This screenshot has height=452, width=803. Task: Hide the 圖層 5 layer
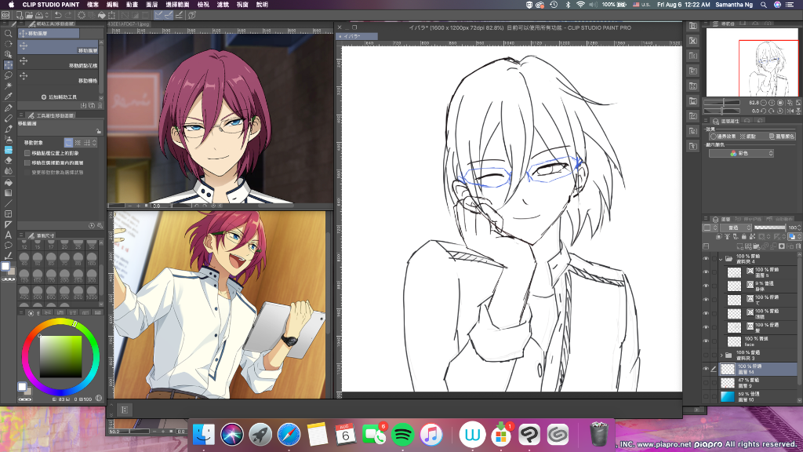pyautogui.click(x=707, y=272)
